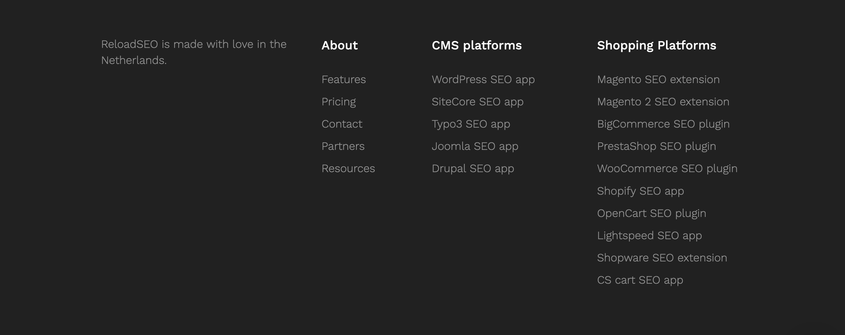Click the About footer heading

click(x=339, y=45)
